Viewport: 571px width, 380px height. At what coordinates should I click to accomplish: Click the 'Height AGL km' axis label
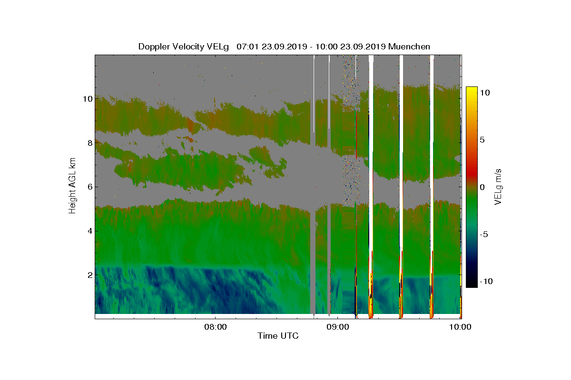(73, 186)
